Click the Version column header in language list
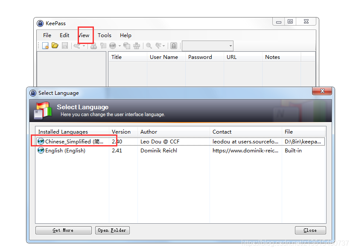Viewport: 353px width, 251px height. pyautogui.click(x=123, y=132)
